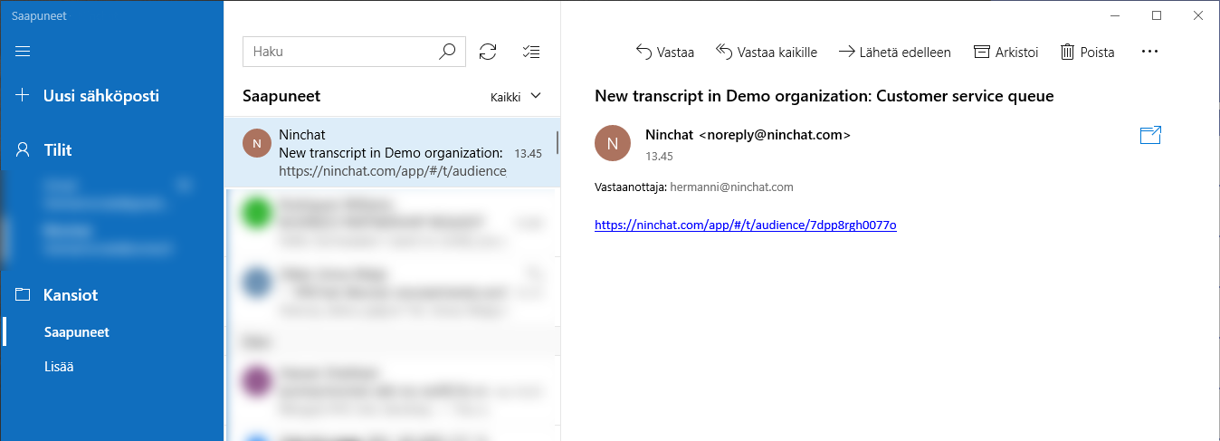Click Lisää to show more folders
This screenshot has height=441, width=1220.
click(x=59, y=367)
